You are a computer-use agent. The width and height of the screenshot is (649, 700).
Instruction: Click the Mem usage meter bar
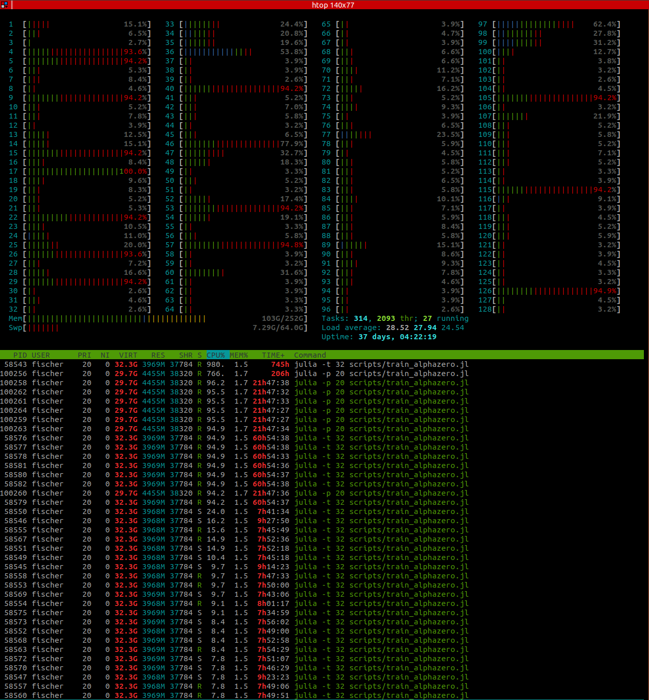pos(158,318)
